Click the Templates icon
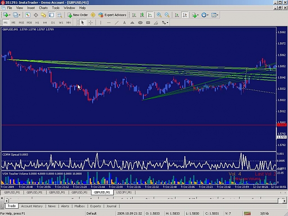288x216 pixels. point(214,15)
